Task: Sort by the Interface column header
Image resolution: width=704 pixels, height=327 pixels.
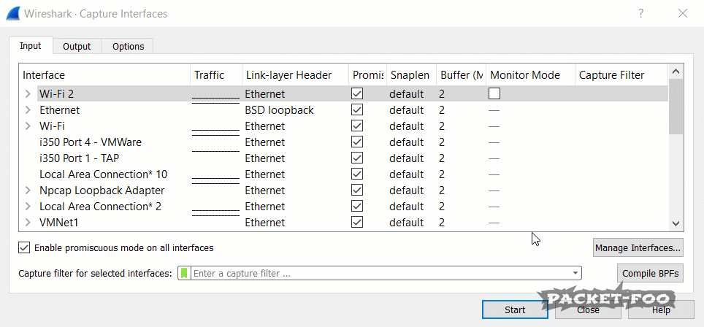Action: 104,75
